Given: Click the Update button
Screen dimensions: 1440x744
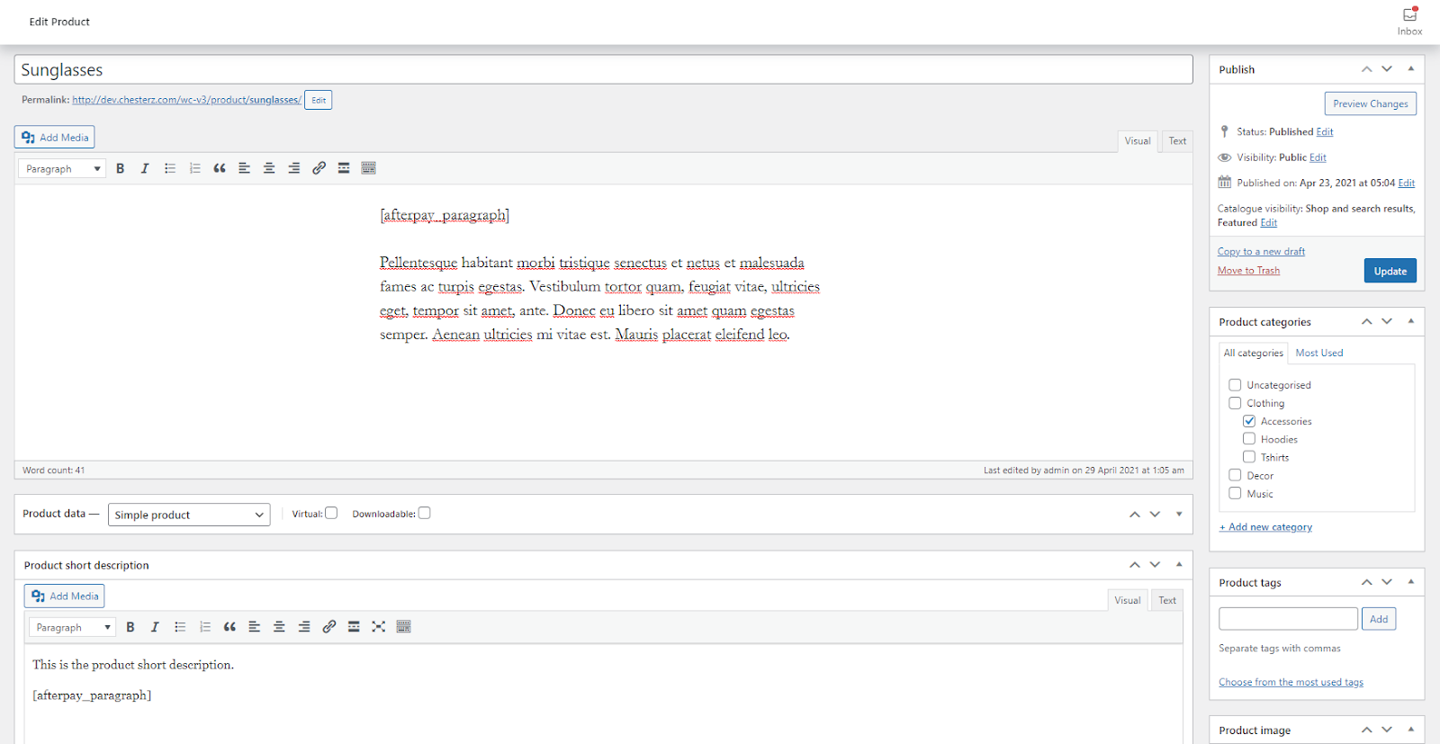Looking at the screenshot, I should pyautogui.click(x=1390, y=271).
